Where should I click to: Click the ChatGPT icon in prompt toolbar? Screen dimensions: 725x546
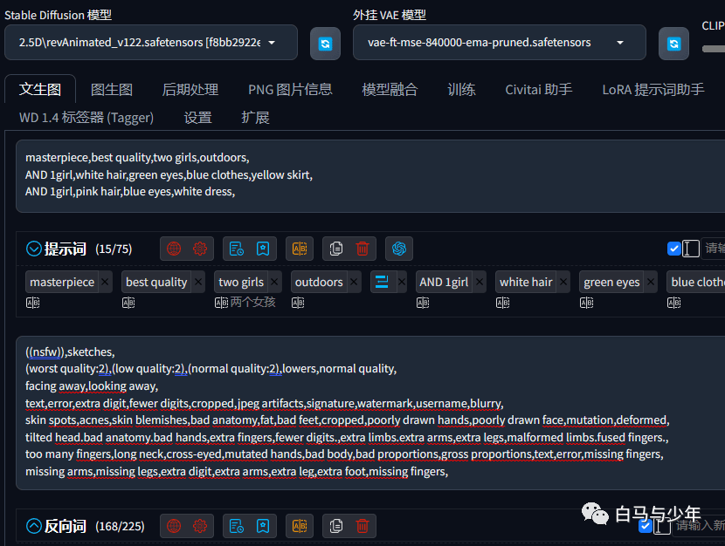pyautogui.click(x=399, y=249)
